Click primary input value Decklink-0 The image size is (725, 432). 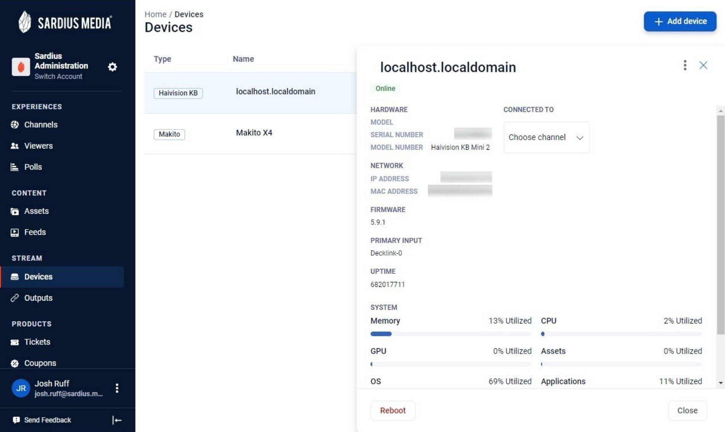(x=386, y=253)
